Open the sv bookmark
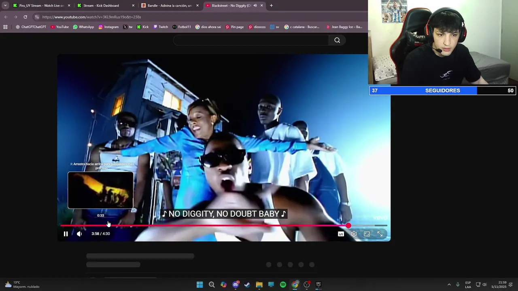 (x=275, y=27)
